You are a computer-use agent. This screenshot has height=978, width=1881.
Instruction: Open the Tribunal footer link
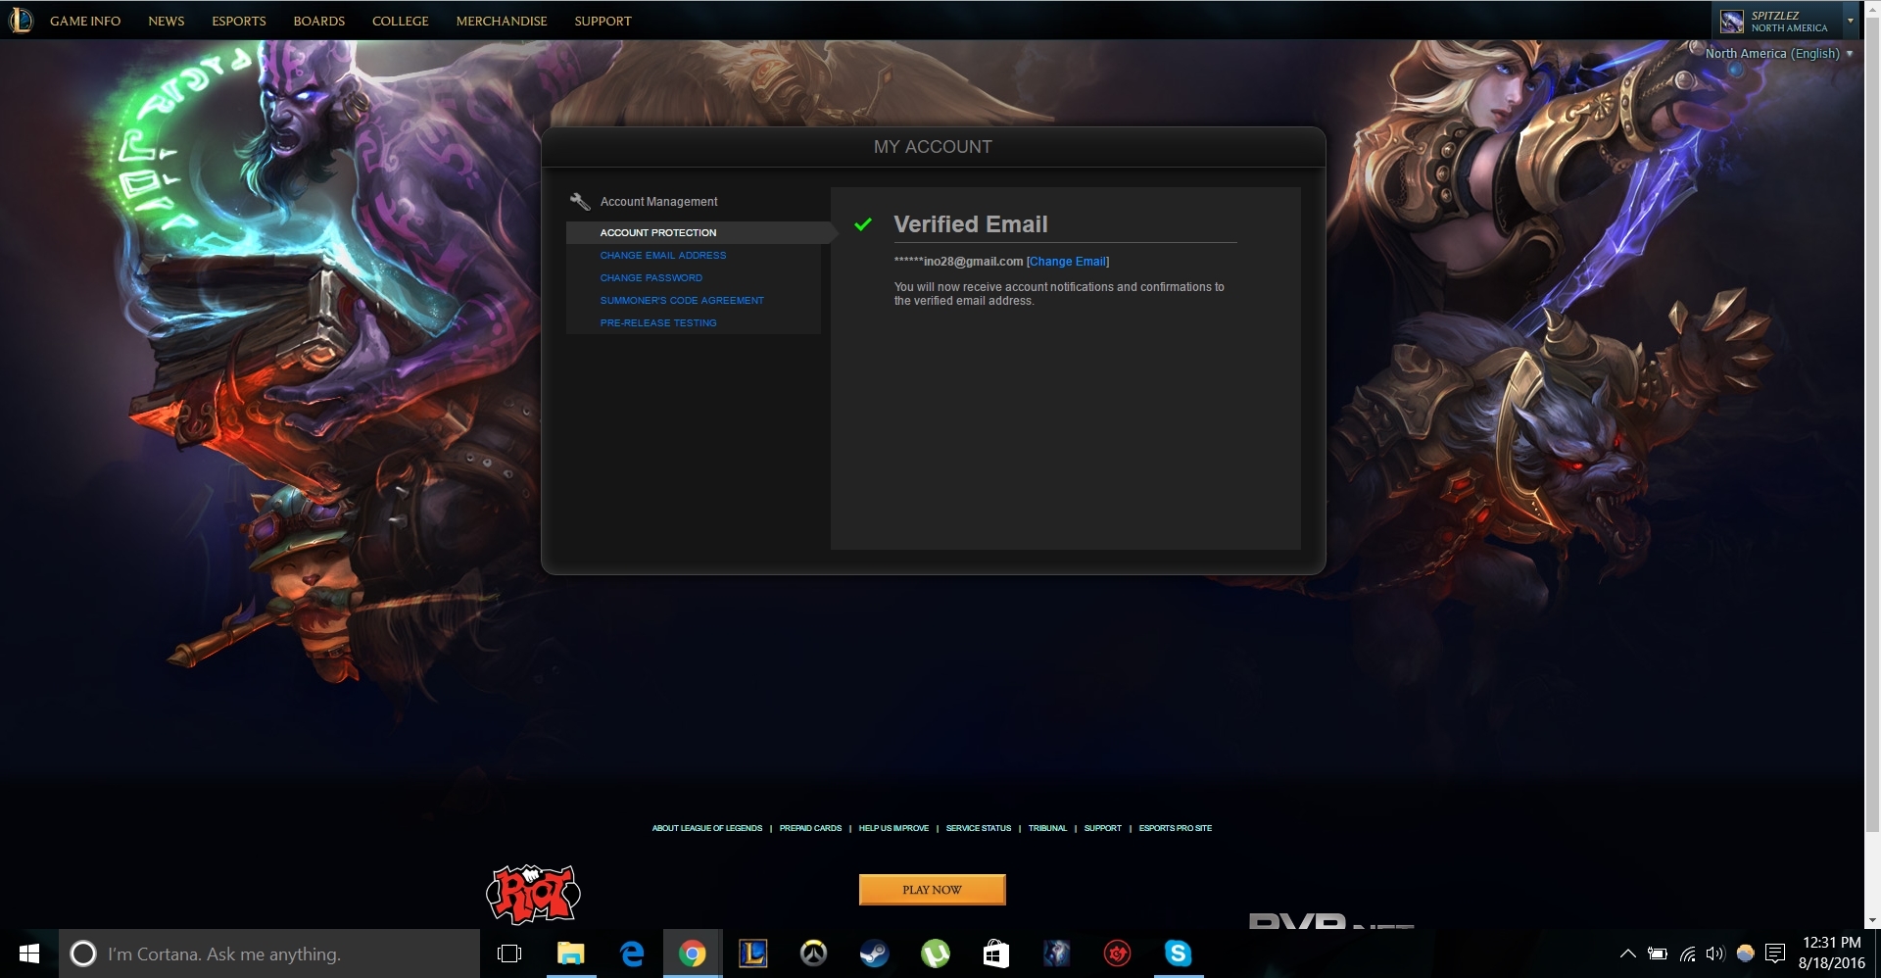coord(1047,828)
